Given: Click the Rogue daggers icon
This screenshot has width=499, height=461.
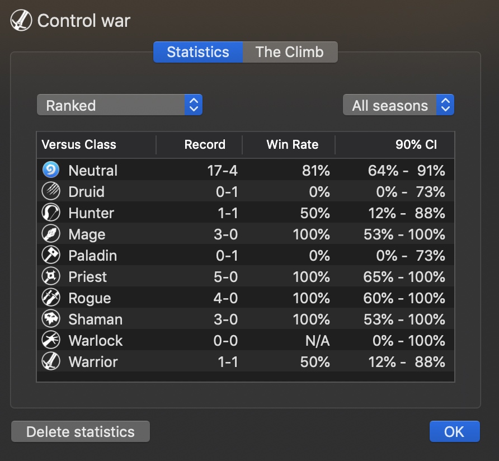Looking at the screenshot, I should click(50, 298).
